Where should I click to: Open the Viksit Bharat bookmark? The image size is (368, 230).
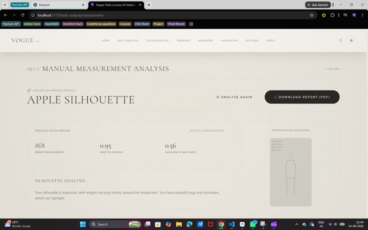pos(176,24)
